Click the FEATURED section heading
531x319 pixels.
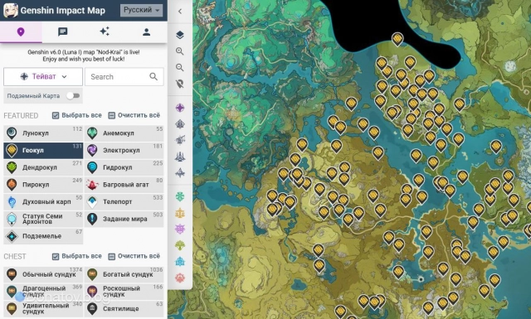pos(21,116)
